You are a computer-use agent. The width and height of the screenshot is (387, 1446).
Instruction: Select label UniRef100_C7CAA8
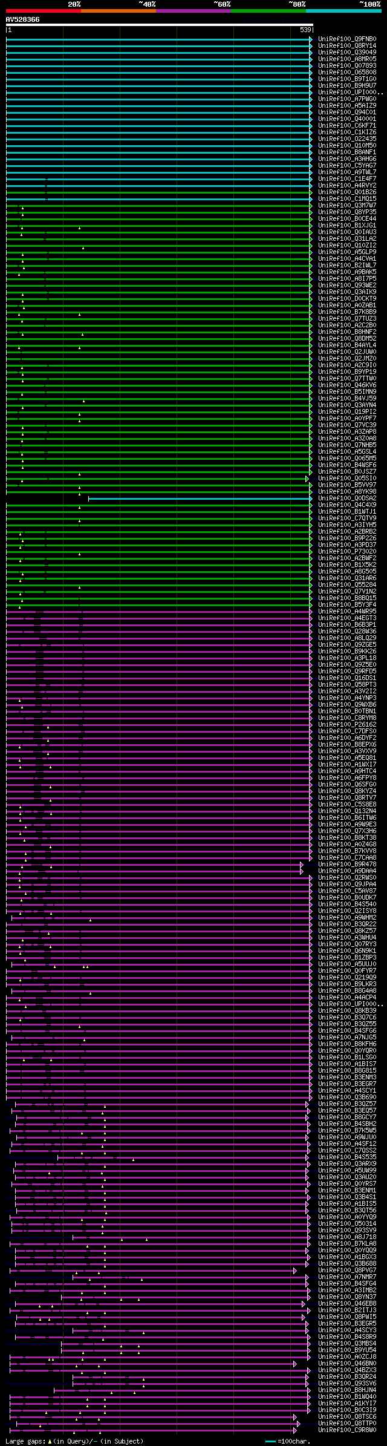coord(347,858)
